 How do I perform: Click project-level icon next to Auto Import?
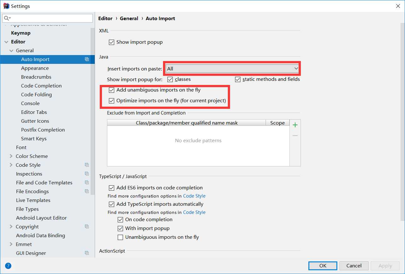coord(87,59)
